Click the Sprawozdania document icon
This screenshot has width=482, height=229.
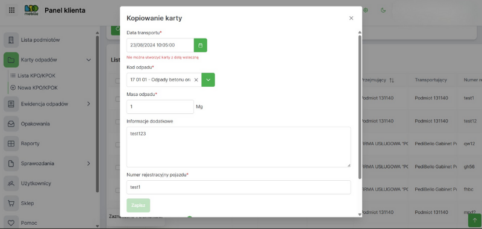11,163
